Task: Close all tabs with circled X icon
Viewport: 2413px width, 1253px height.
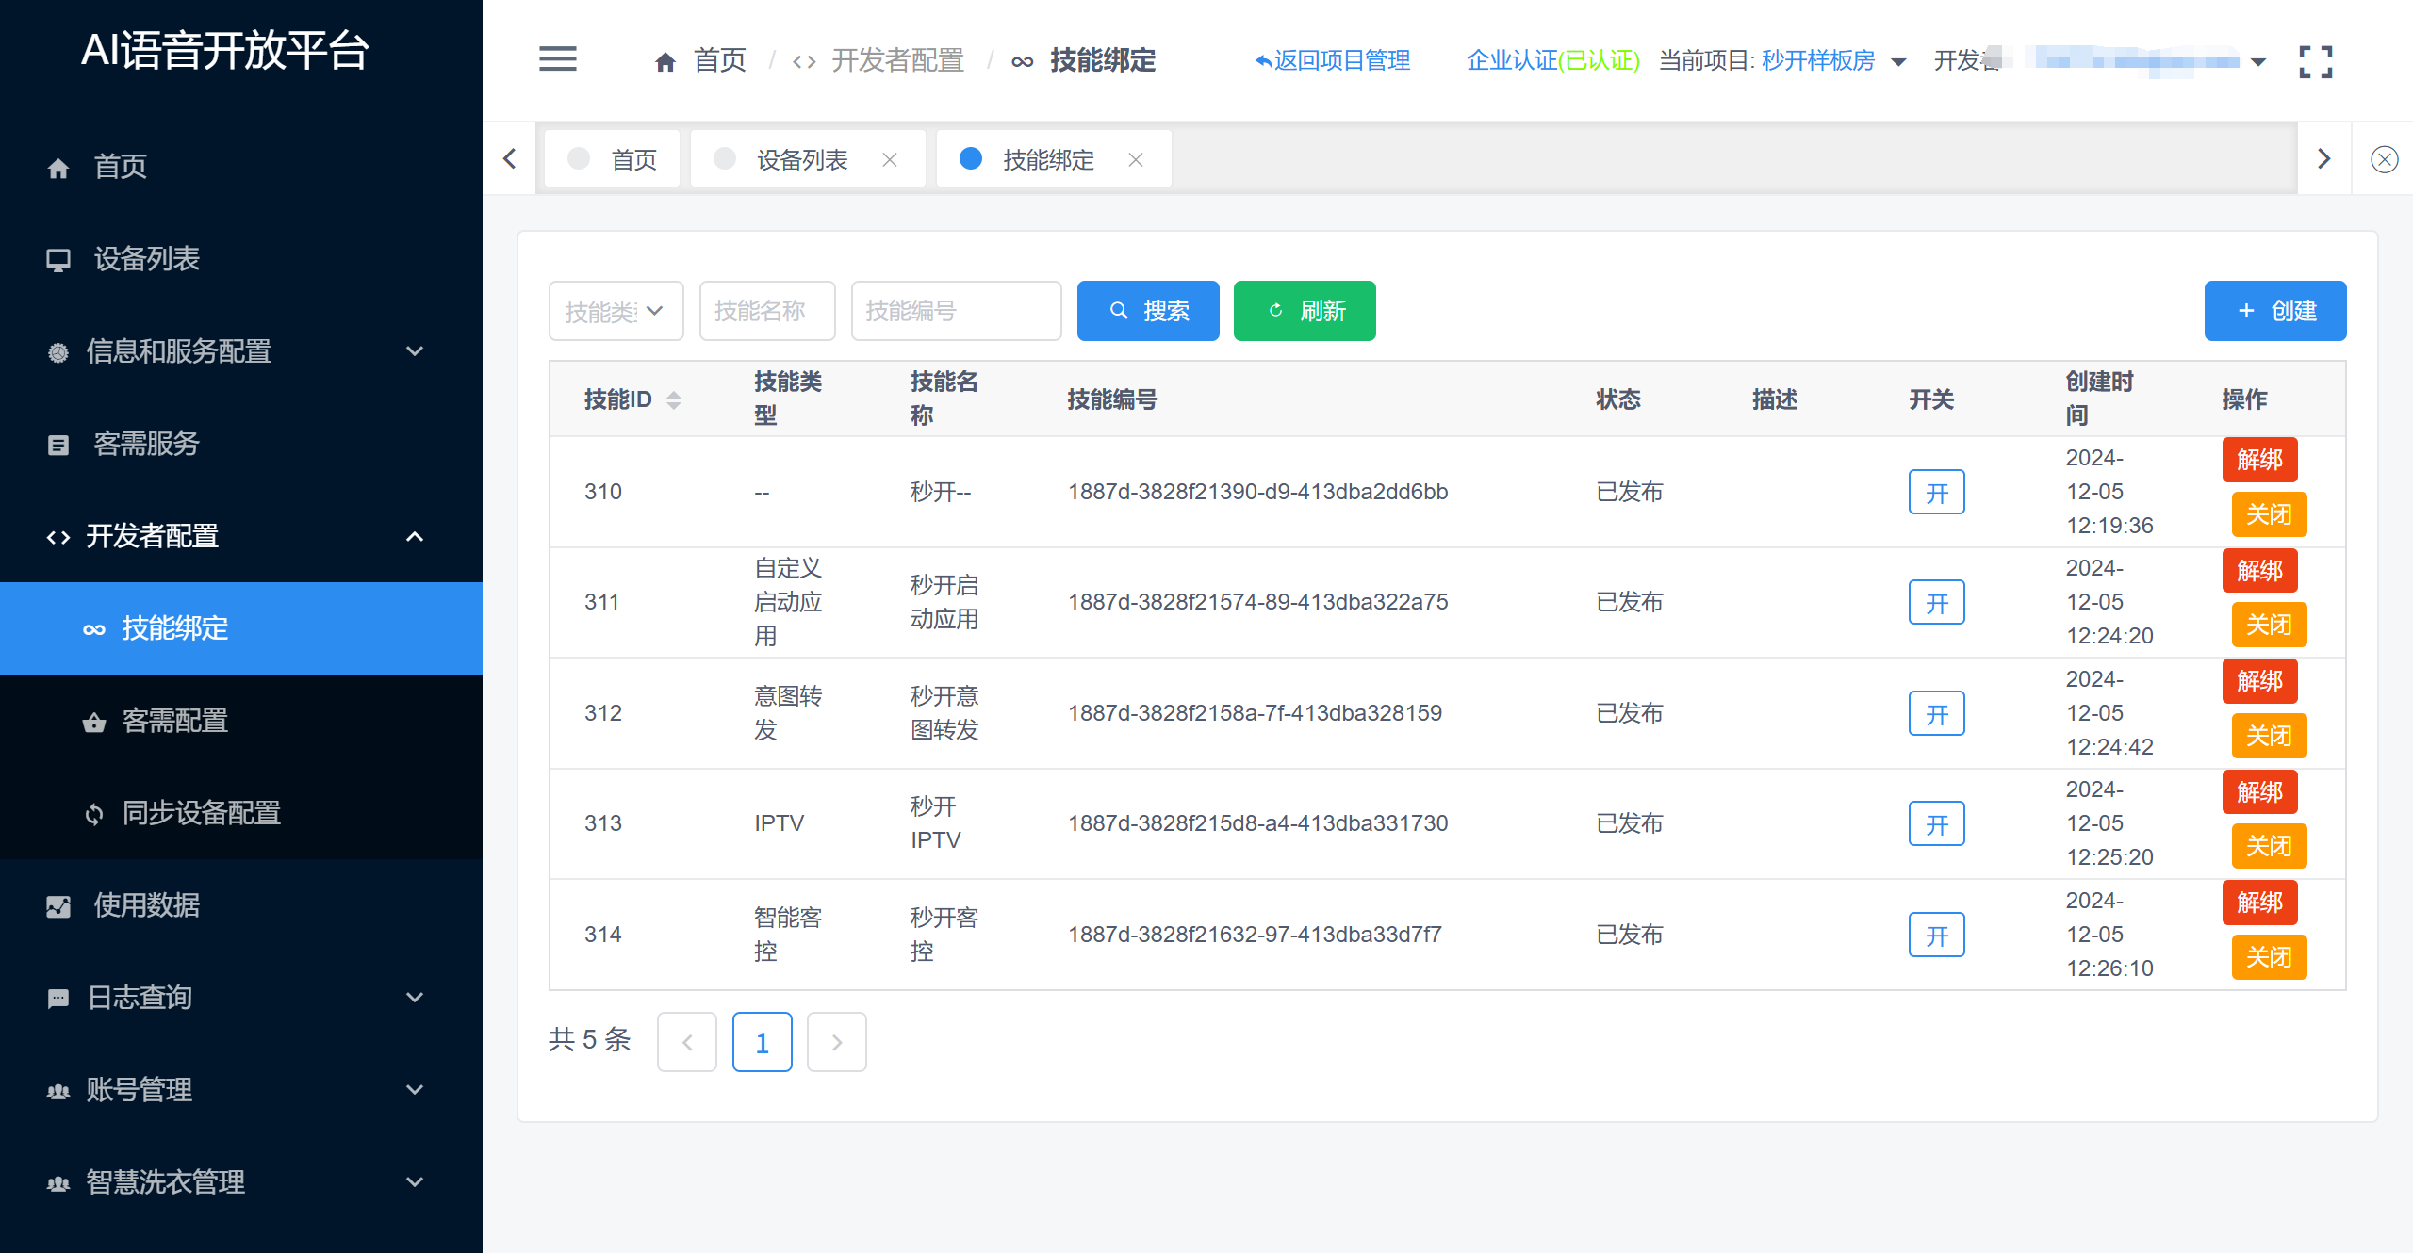Action: point(2384,159)
